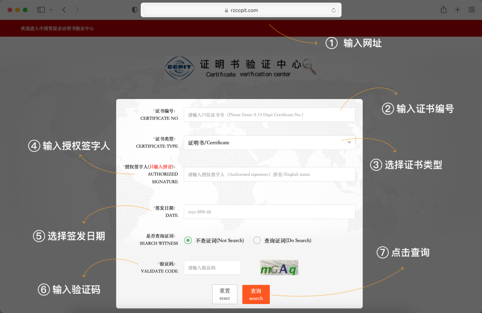The image size is (482, 313).
Task: Select 查询证词 (Do Search) radio
Action: 257,240
